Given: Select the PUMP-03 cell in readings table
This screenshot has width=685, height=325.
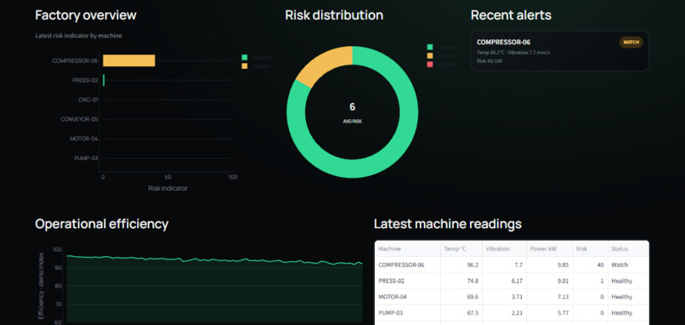Looking at the screenshot, I should click(x=408, y=313).
